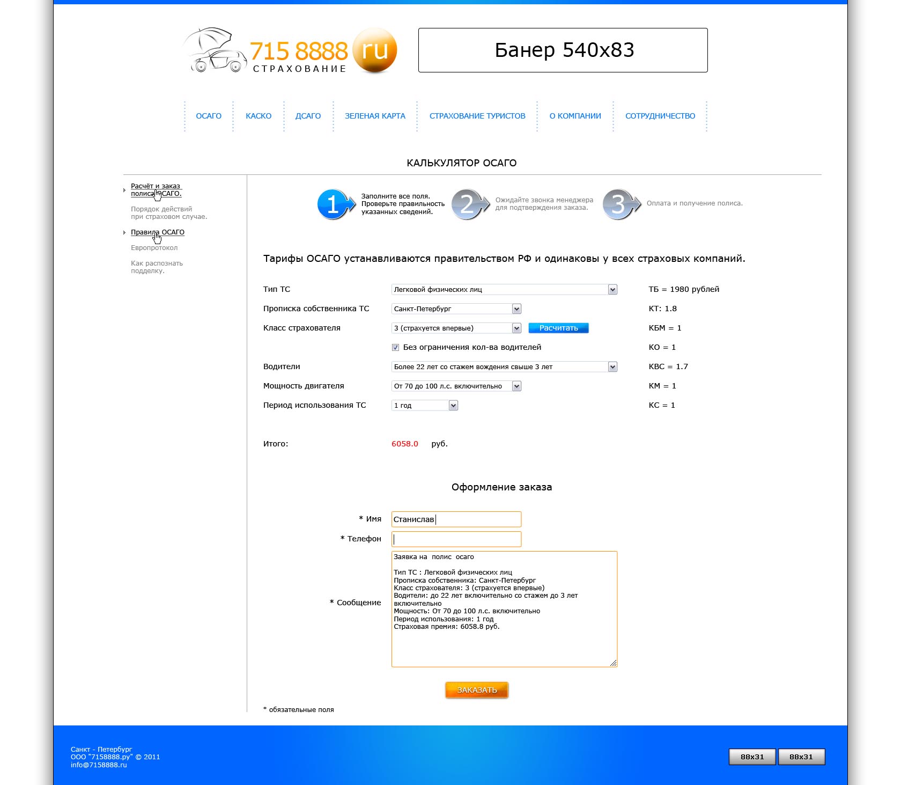The width and height of the screenshot is (901, 785).
Task: Click the Телефон input field
Action: tap(456, 539)
